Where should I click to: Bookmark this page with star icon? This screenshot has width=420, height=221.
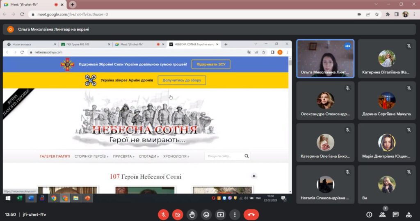pyautogui.click(x=377, y=14)
